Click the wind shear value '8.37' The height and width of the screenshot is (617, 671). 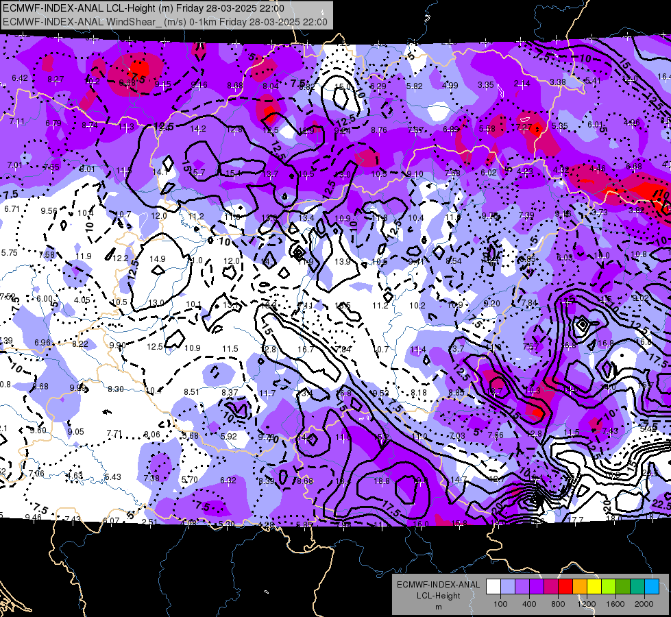(x=230, y=392)
